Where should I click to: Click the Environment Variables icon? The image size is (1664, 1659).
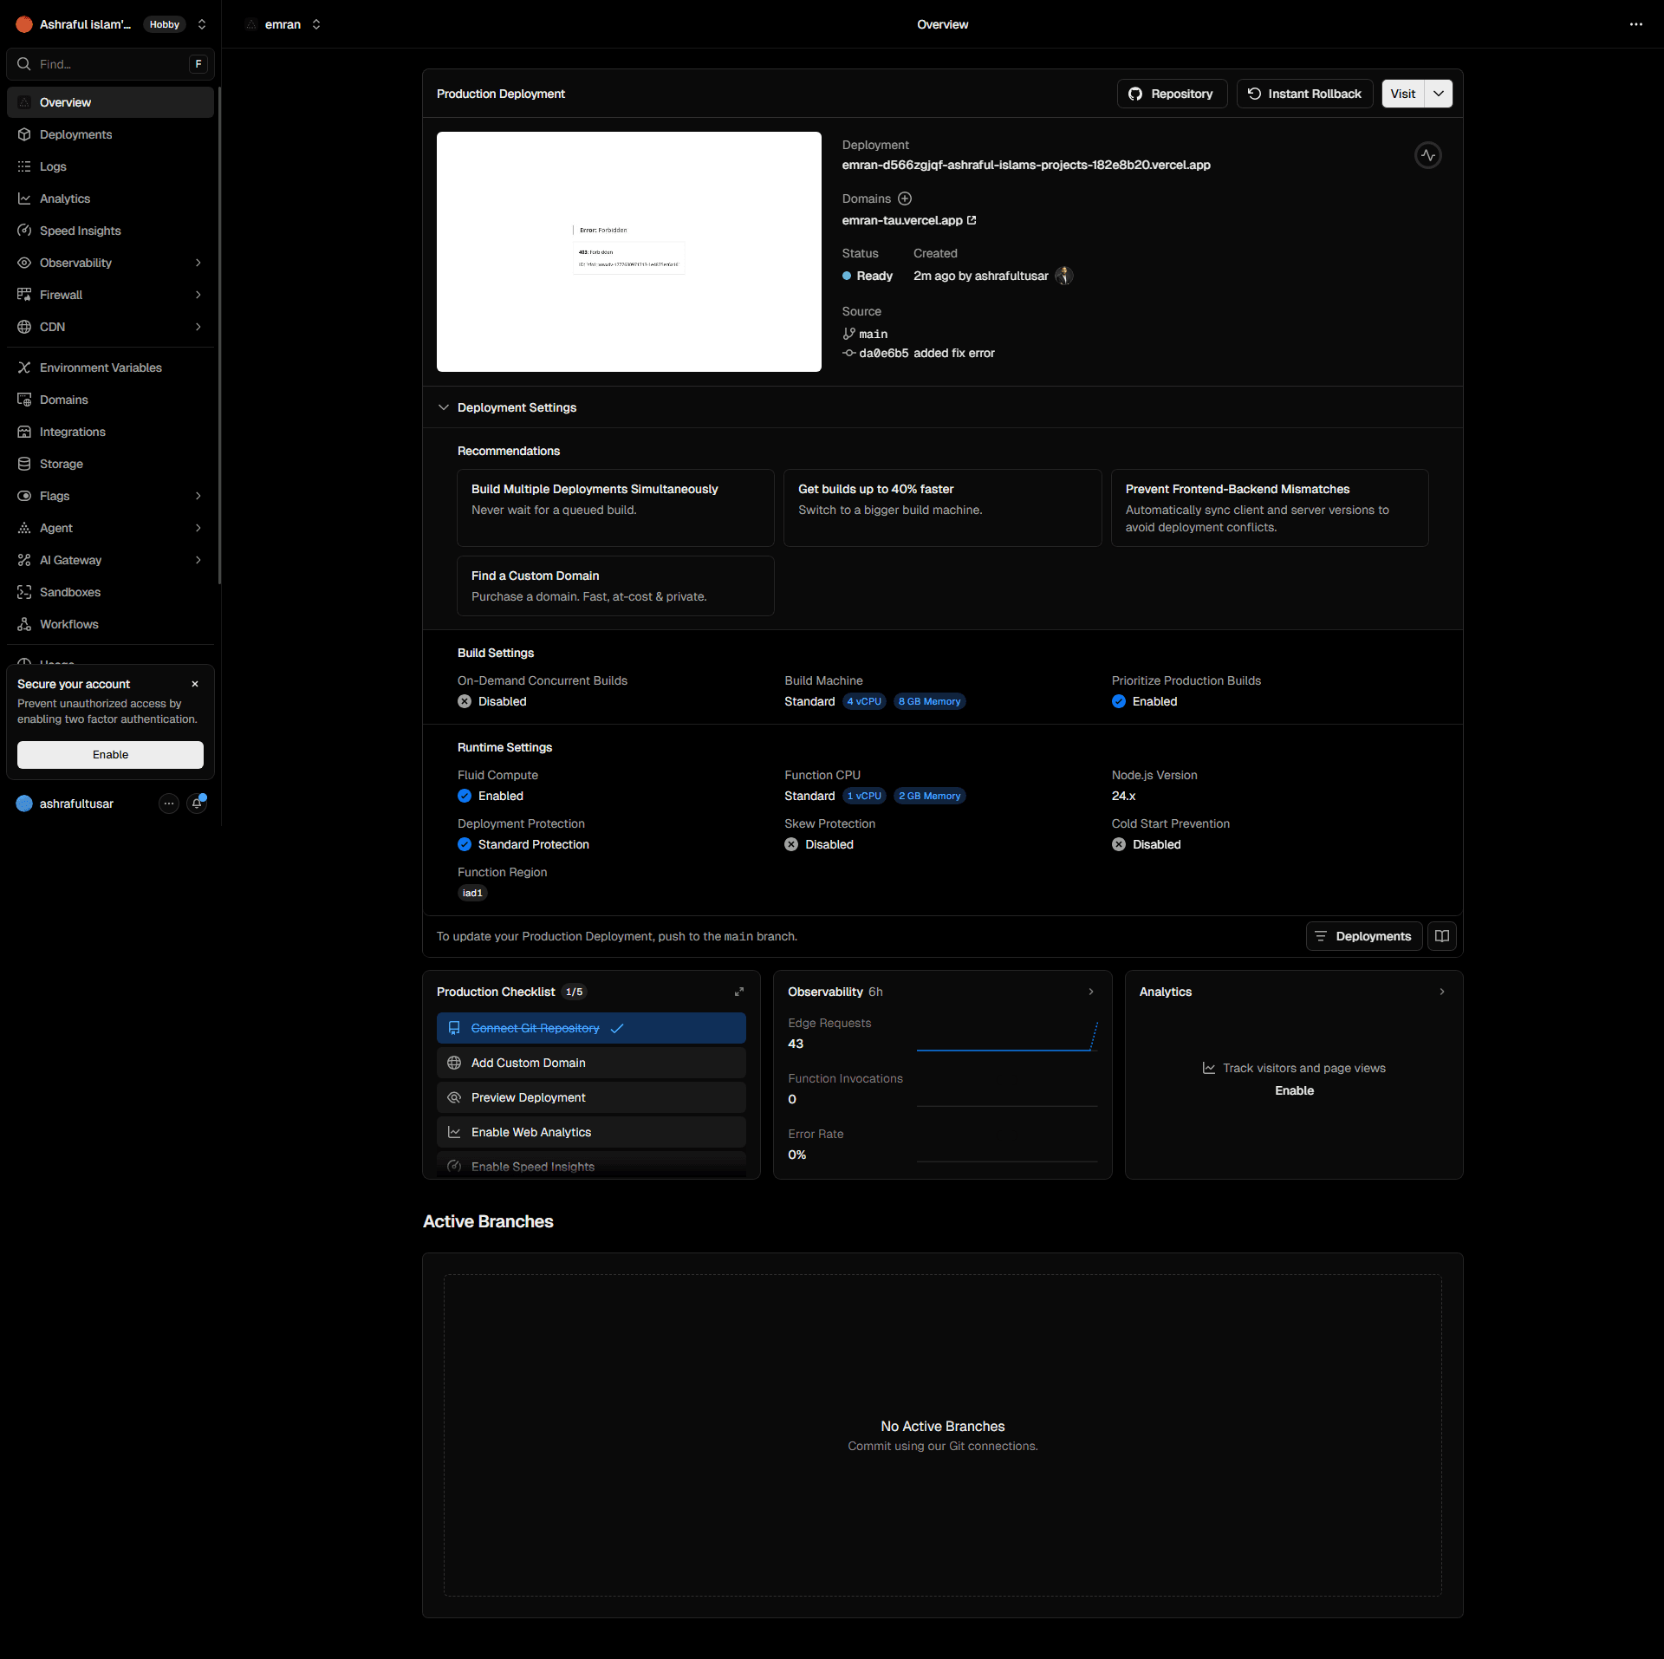[x=24, y=368]
